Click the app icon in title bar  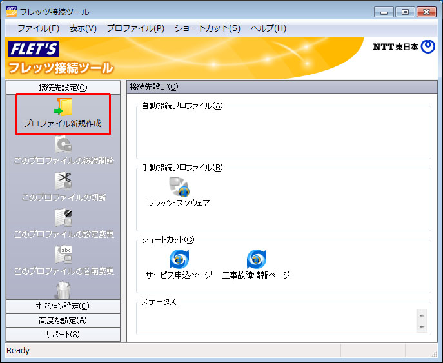(12, 12)
